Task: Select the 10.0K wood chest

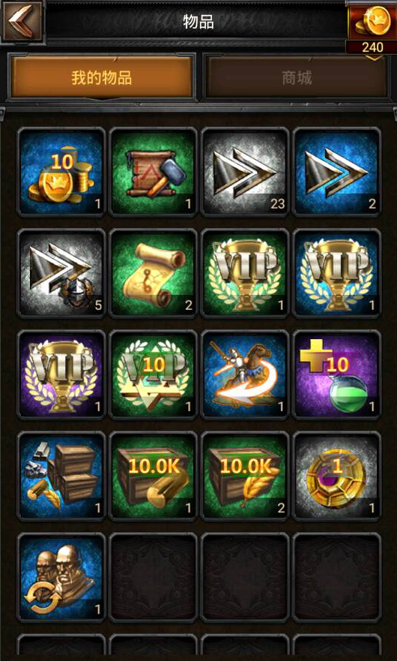Action: (x=153, y=476)
